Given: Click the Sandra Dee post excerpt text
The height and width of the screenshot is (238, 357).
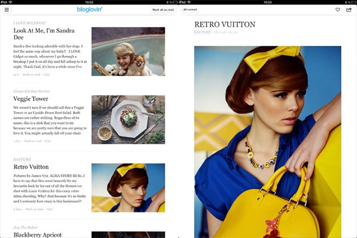Looking at the screenshot, I should 50,57.
